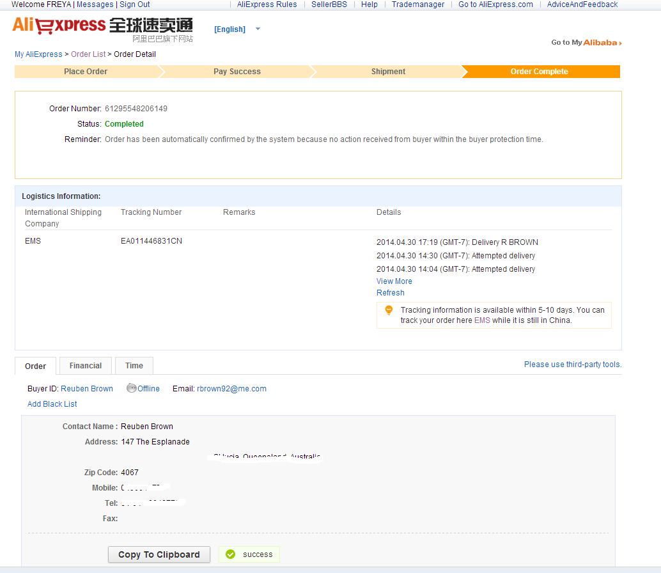Click the Delivery R BROWN tracking entry
This screenshot has height=573, width=661.
pos(457,242)
